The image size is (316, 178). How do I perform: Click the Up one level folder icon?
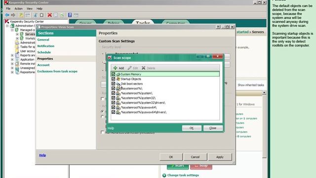[21, 15]
